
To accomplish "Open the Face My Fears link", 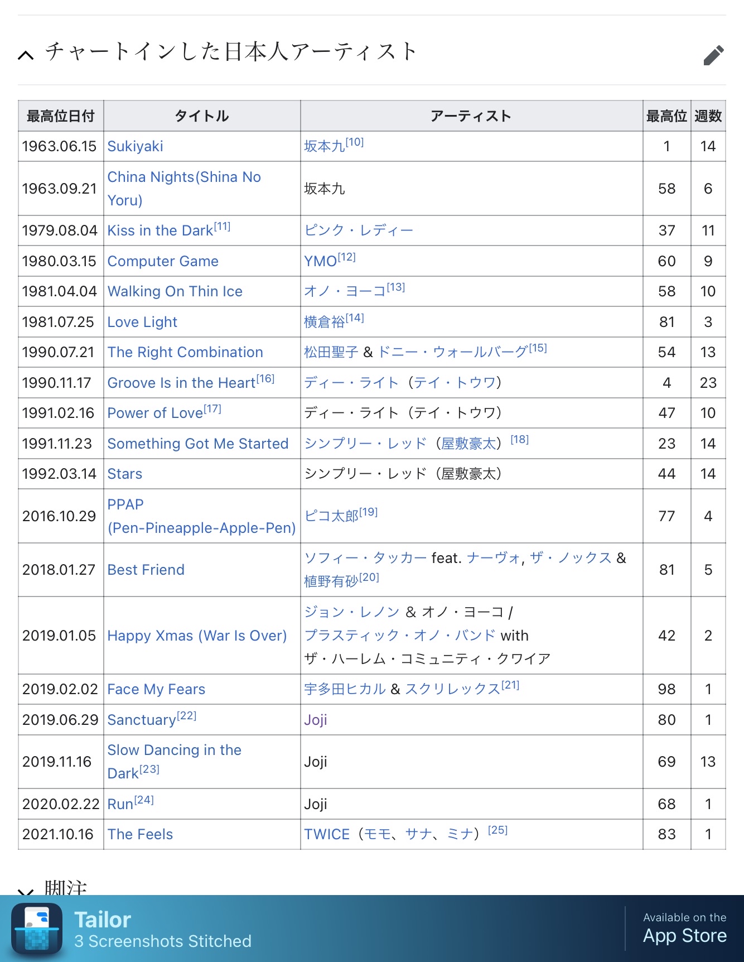I will (156, 689).
